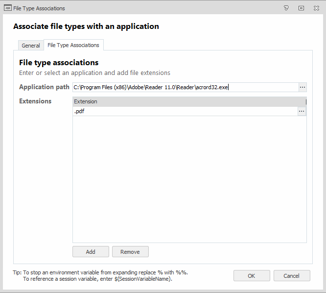Select the .pdf extension row
This screenshot has width=326, height=293.
184,111
